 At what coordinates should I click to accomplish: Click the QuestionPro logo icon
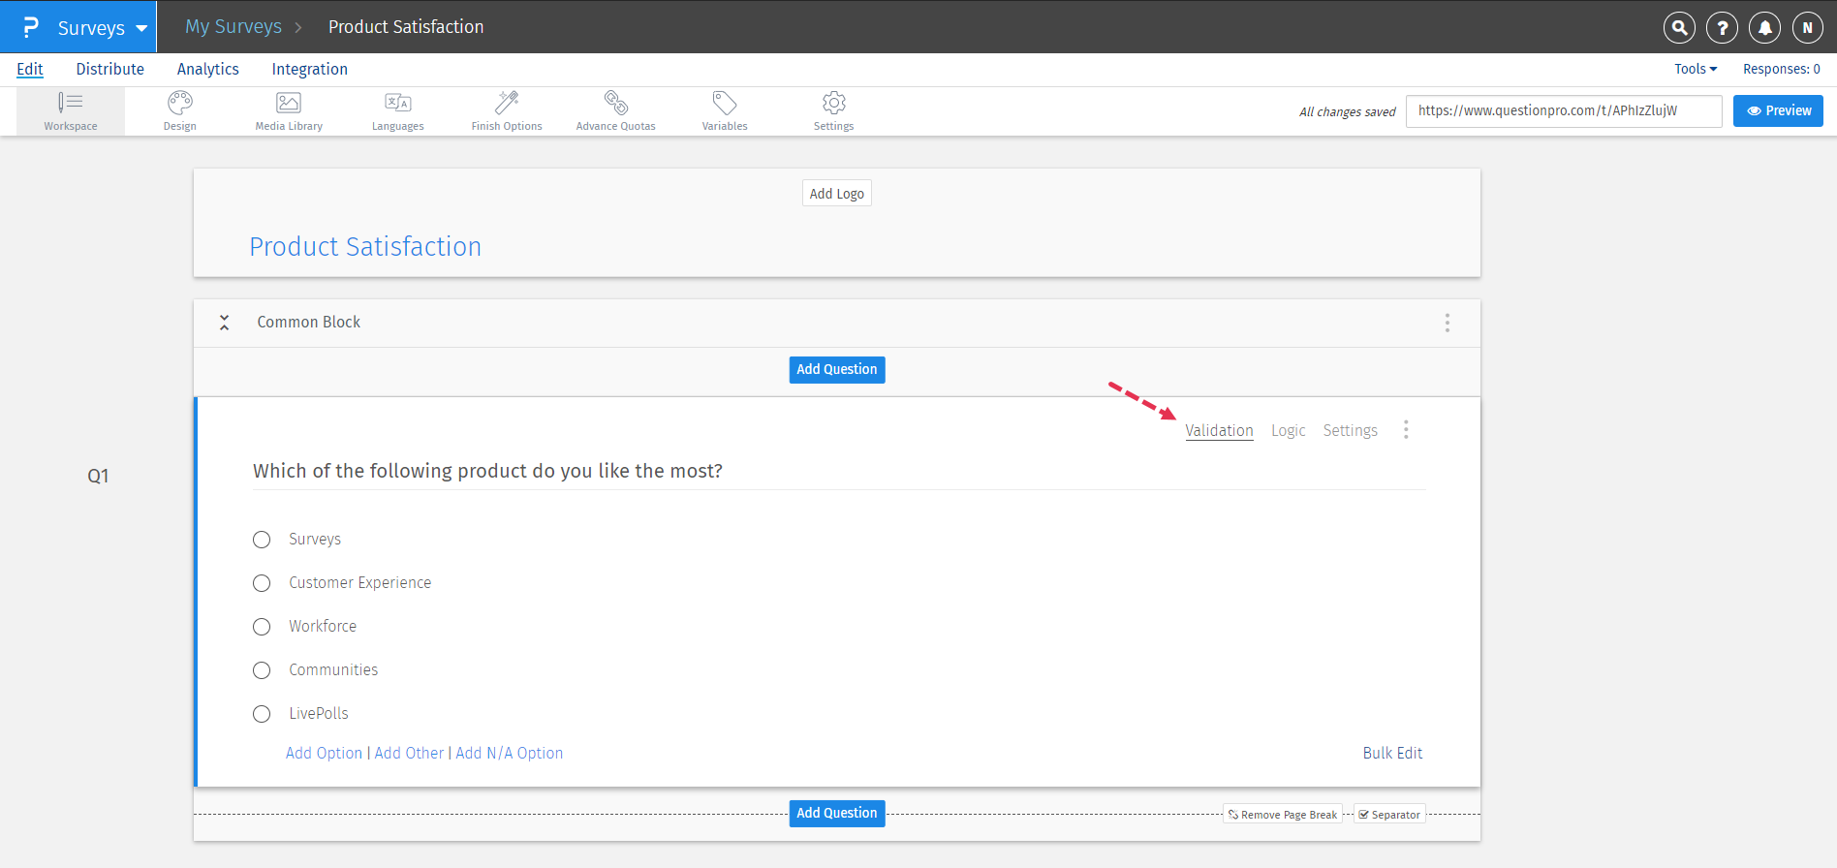(x=30, y=27)
